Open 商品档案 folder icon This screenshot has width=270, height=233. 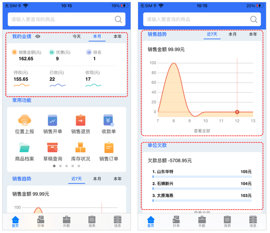pyautogui.click(x=24, y=147)
